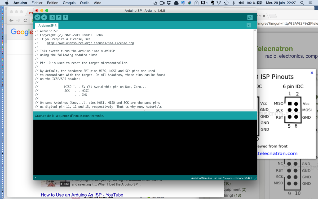Click the code editor vertical scrollbar
Image resolution: width=318 pixels, height=199 pixels.
pyautogui.click(x=255, y=69)
